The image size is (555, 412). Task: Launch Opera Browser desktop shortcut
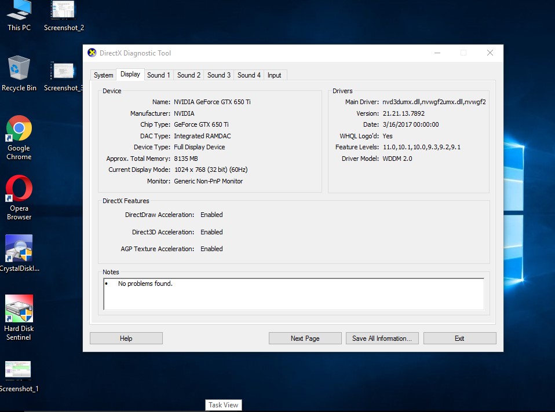(x=19, y=189)
